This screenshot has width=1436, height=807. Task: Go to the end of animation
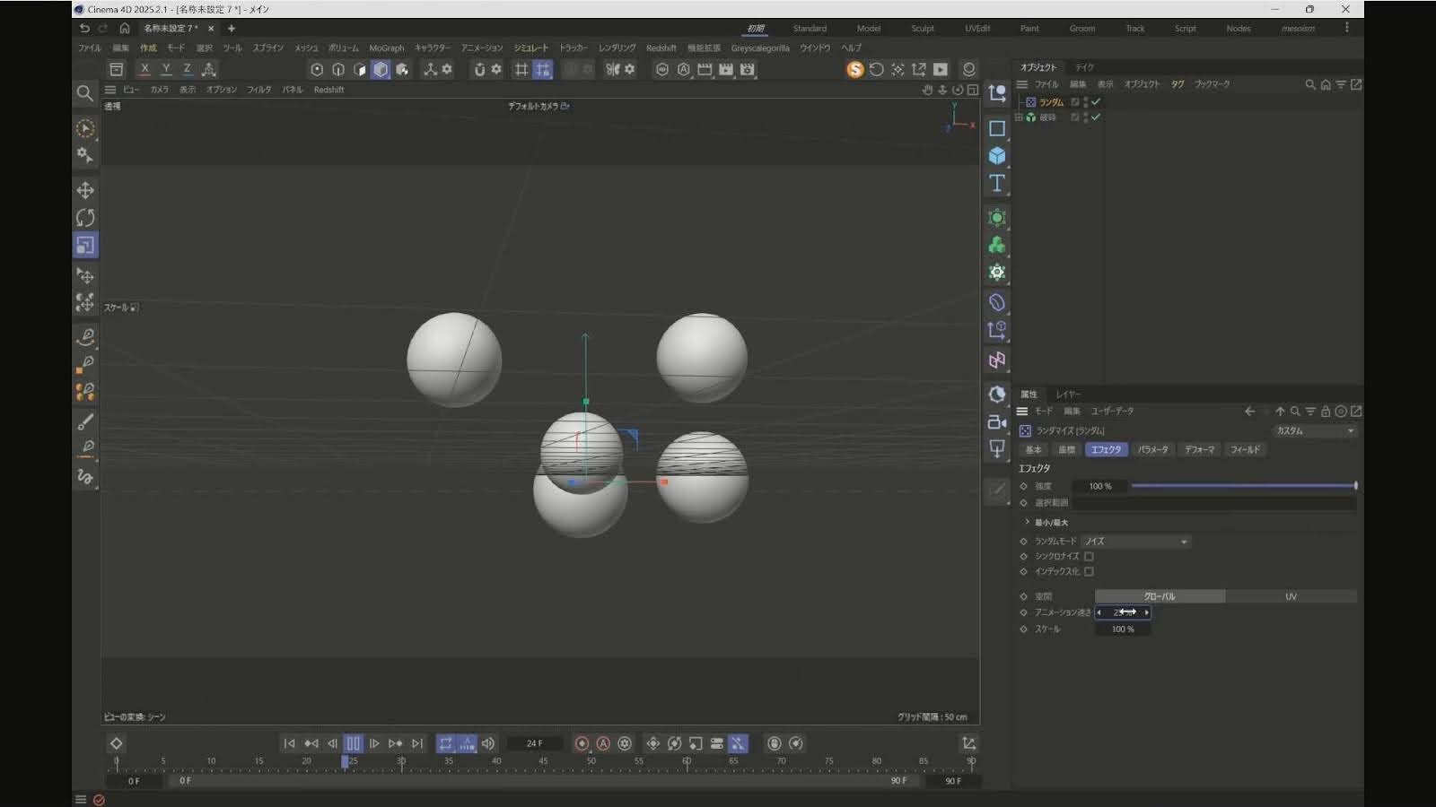coord(417,743)
